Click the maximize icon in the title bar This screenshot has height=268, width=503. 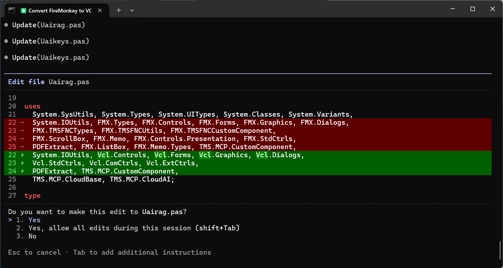(x=473, y=9)
